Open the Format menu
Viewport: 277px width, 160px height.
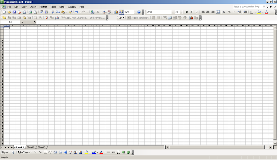point(43,7)
